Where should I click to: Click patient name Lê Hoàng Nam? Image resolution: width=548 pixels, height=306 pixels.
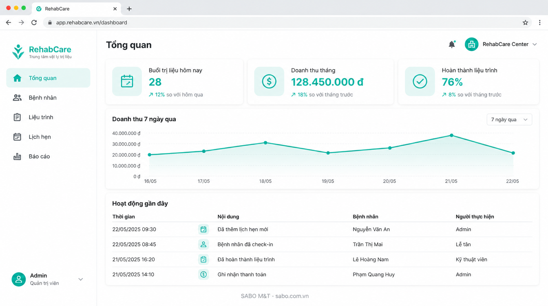pyautogui.click(x=371, y=260)
